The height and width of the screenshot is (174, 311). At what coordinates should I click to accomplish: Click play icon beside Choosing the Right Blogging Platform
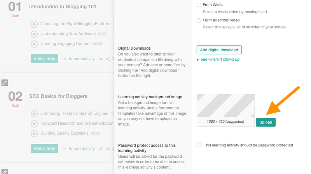coord(34,24)
